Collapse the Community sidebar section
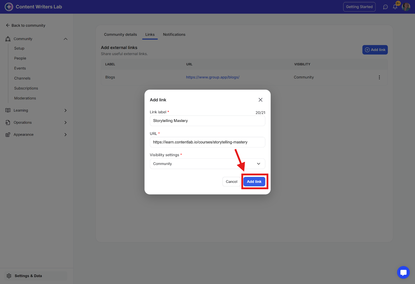The width and height of the screenshot is (415, 284). coord(66,39)
